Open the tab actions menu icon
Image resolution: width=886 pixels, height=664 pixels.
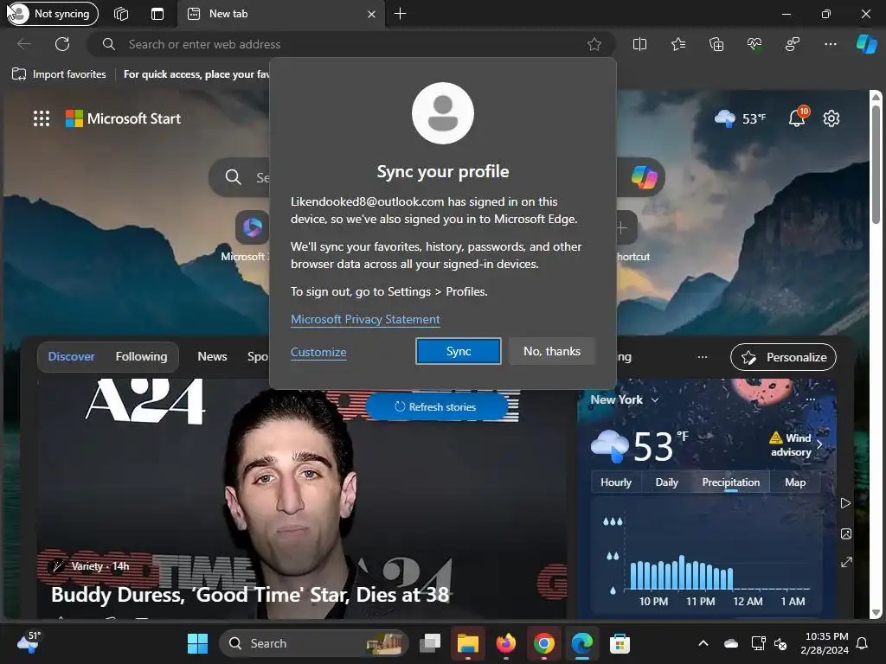[x=157, y=14]
